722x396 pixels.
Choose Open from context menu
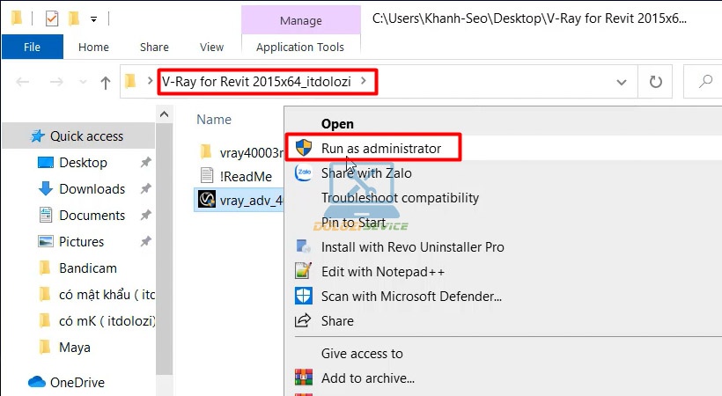tap(337, 124)
